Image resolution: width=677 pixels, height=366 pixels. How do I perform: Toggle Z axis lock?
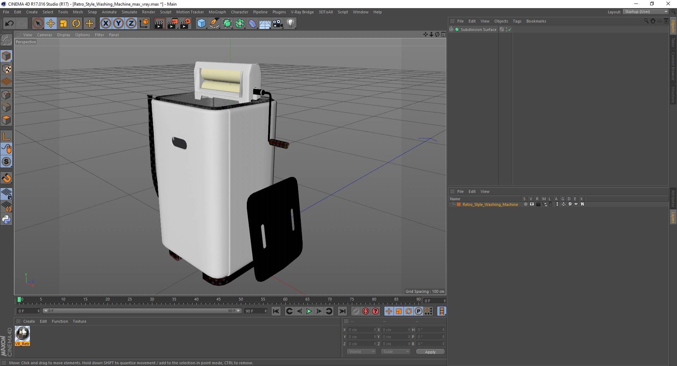[131, 24]
